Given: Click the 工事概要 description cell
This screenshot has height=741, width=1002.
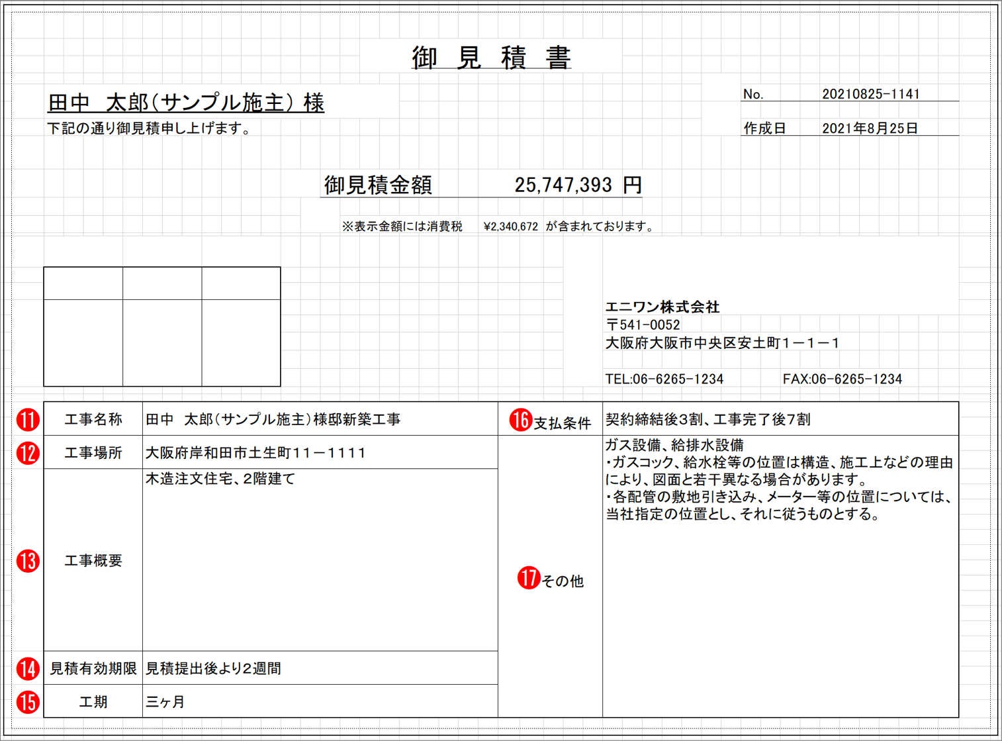Looking at the screenshot, I should 320,560.
